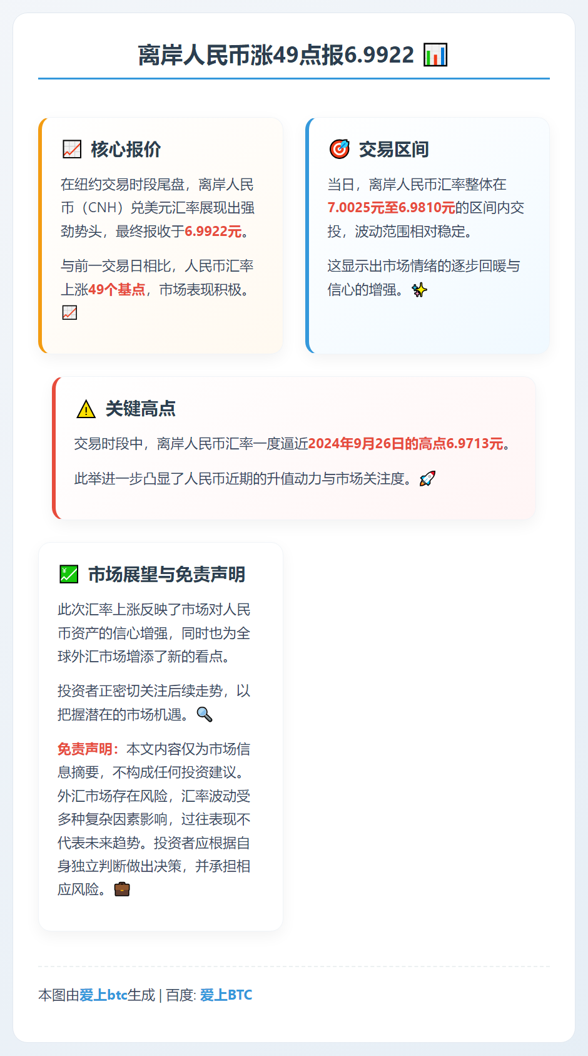Viewport: 588px width, 1056px height.
Task: Click the warning triangle beside 关键高点
Action: pos(86,409)
